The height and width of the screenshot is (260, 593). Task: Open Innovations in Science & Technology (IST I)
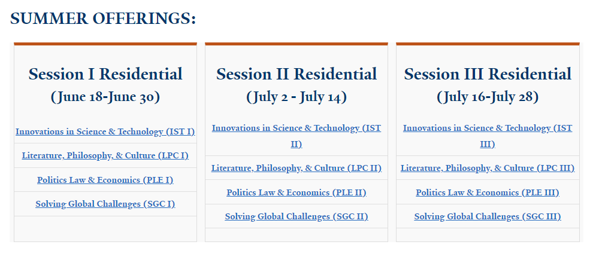pos(105,131)
